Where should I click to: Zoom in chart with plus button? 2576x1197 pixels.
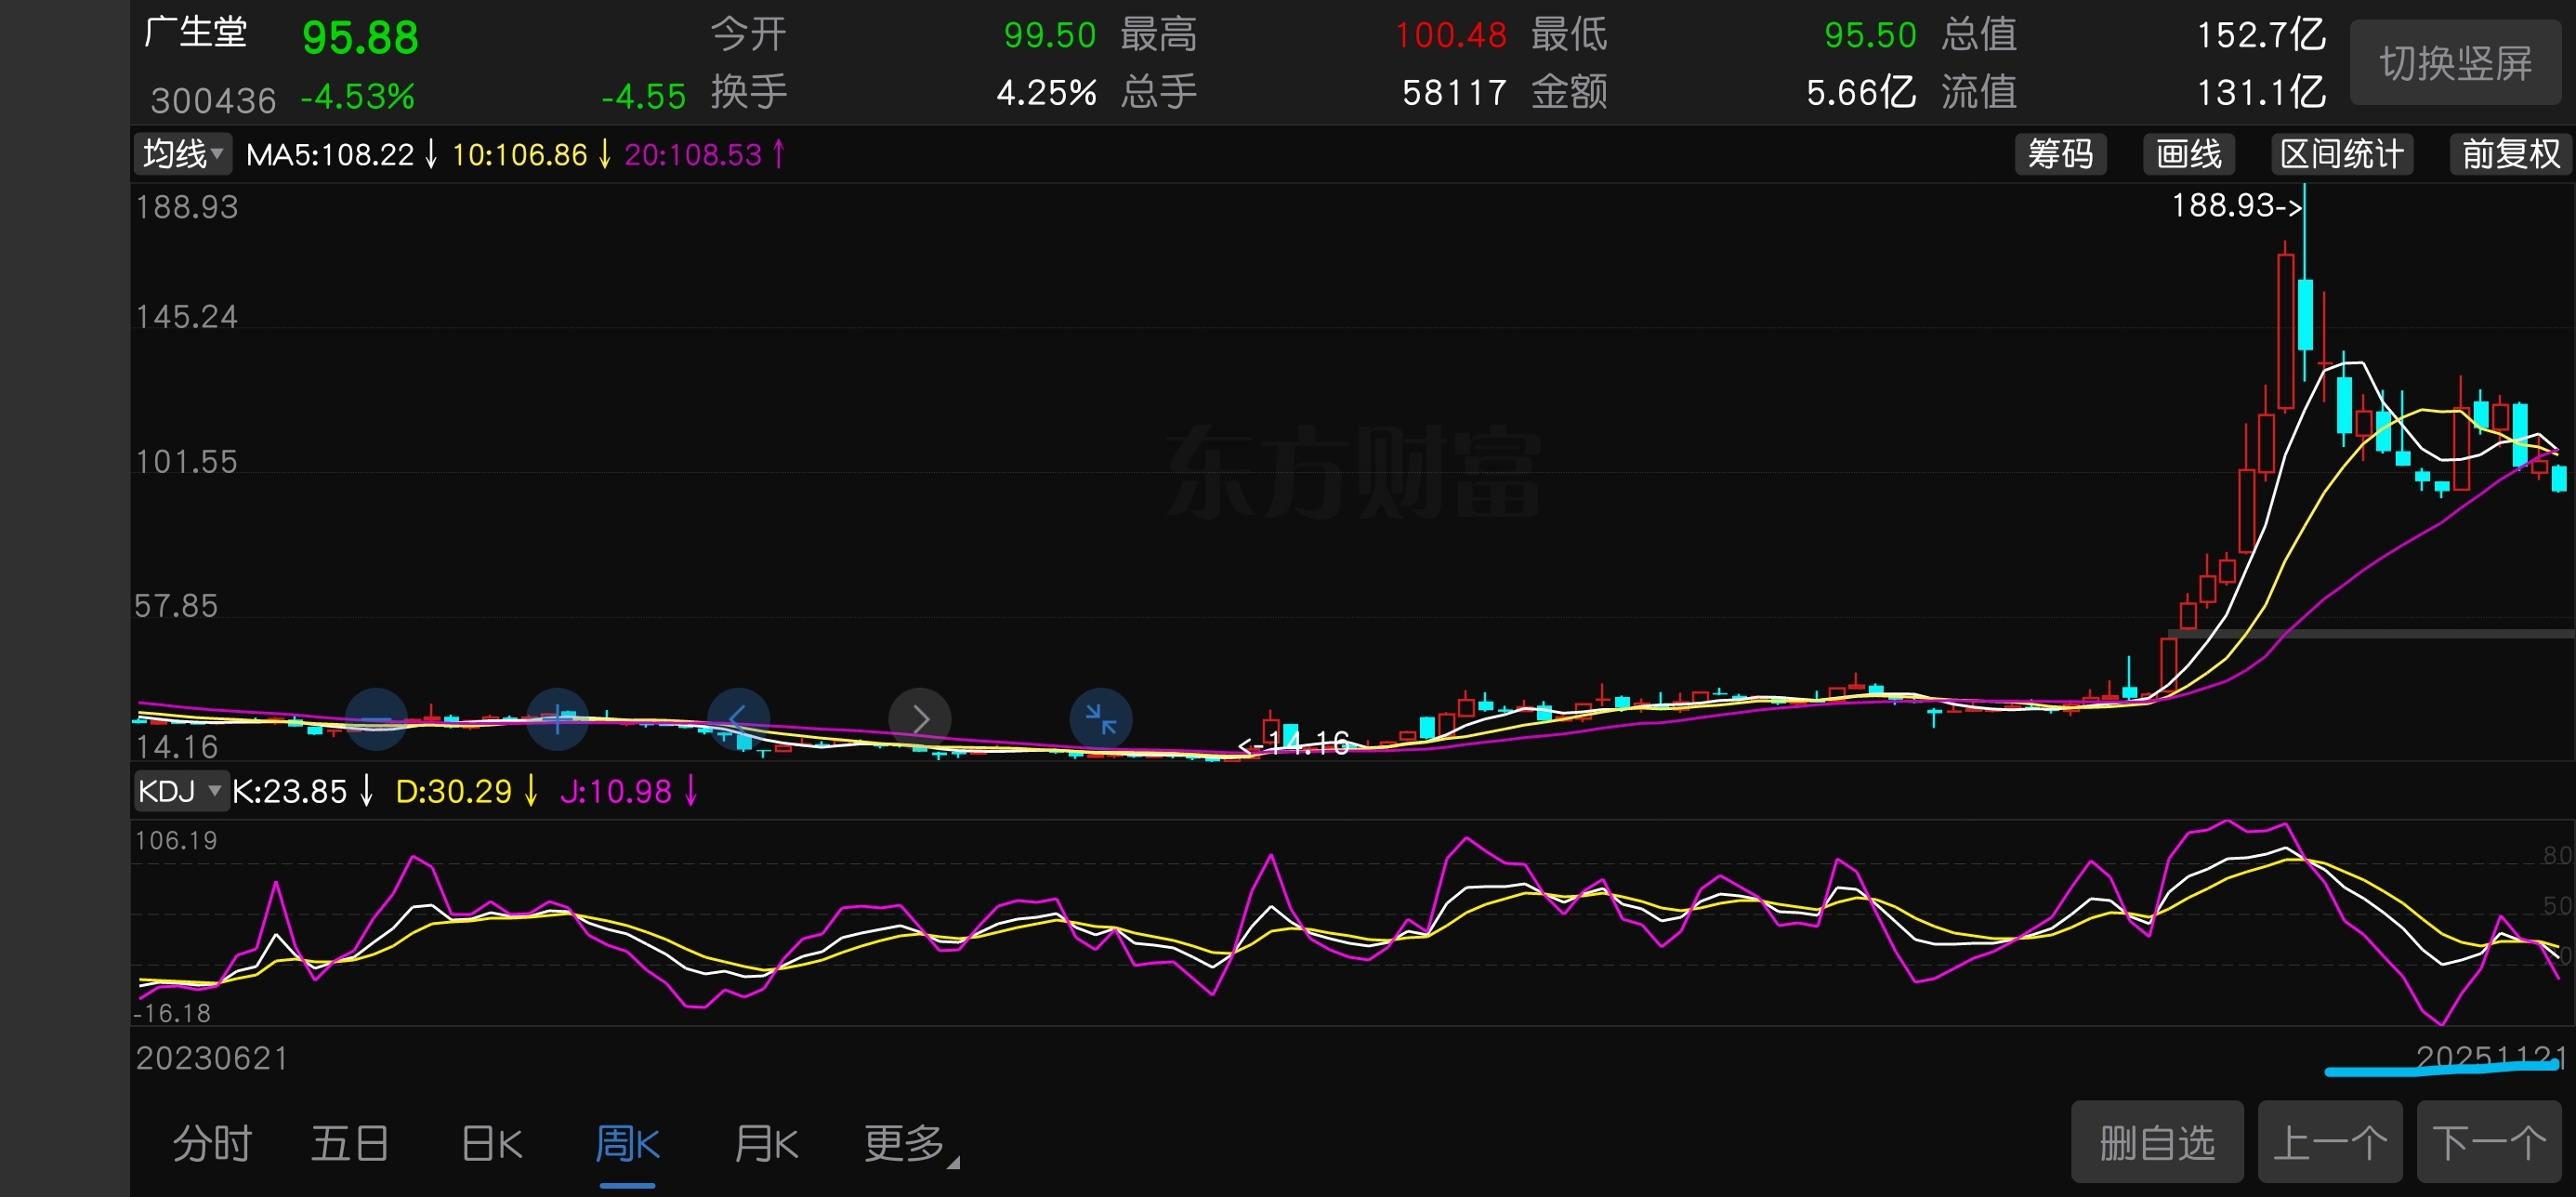tap(557, 719)
